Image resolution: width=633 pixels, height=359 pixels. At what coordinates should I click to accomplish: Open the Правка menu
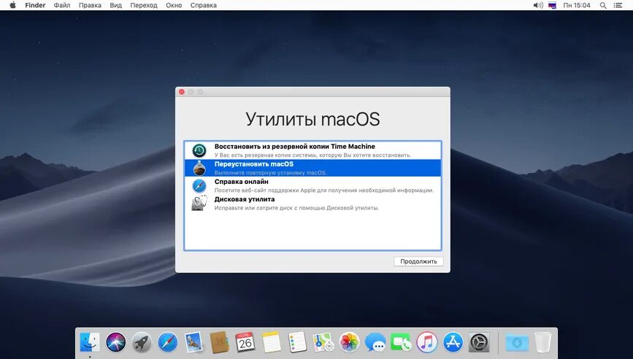[x=90, y=5]
